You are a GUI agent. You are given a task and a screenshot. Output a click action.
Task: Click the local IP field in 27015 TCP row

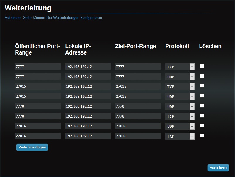[88, 86]
